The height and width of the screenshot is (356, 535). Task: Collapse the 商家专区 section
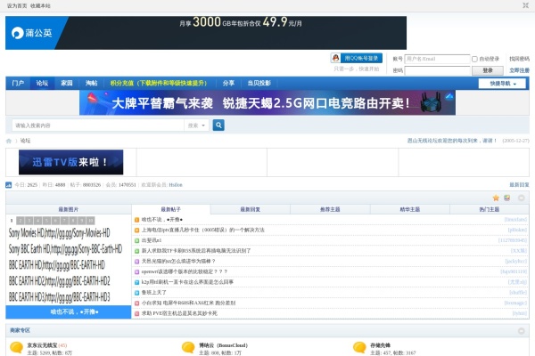(x=523, y=330)
